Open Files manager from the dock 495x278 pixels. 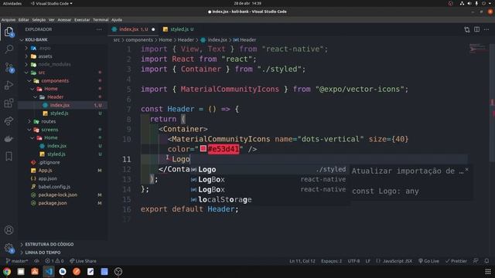21,272
